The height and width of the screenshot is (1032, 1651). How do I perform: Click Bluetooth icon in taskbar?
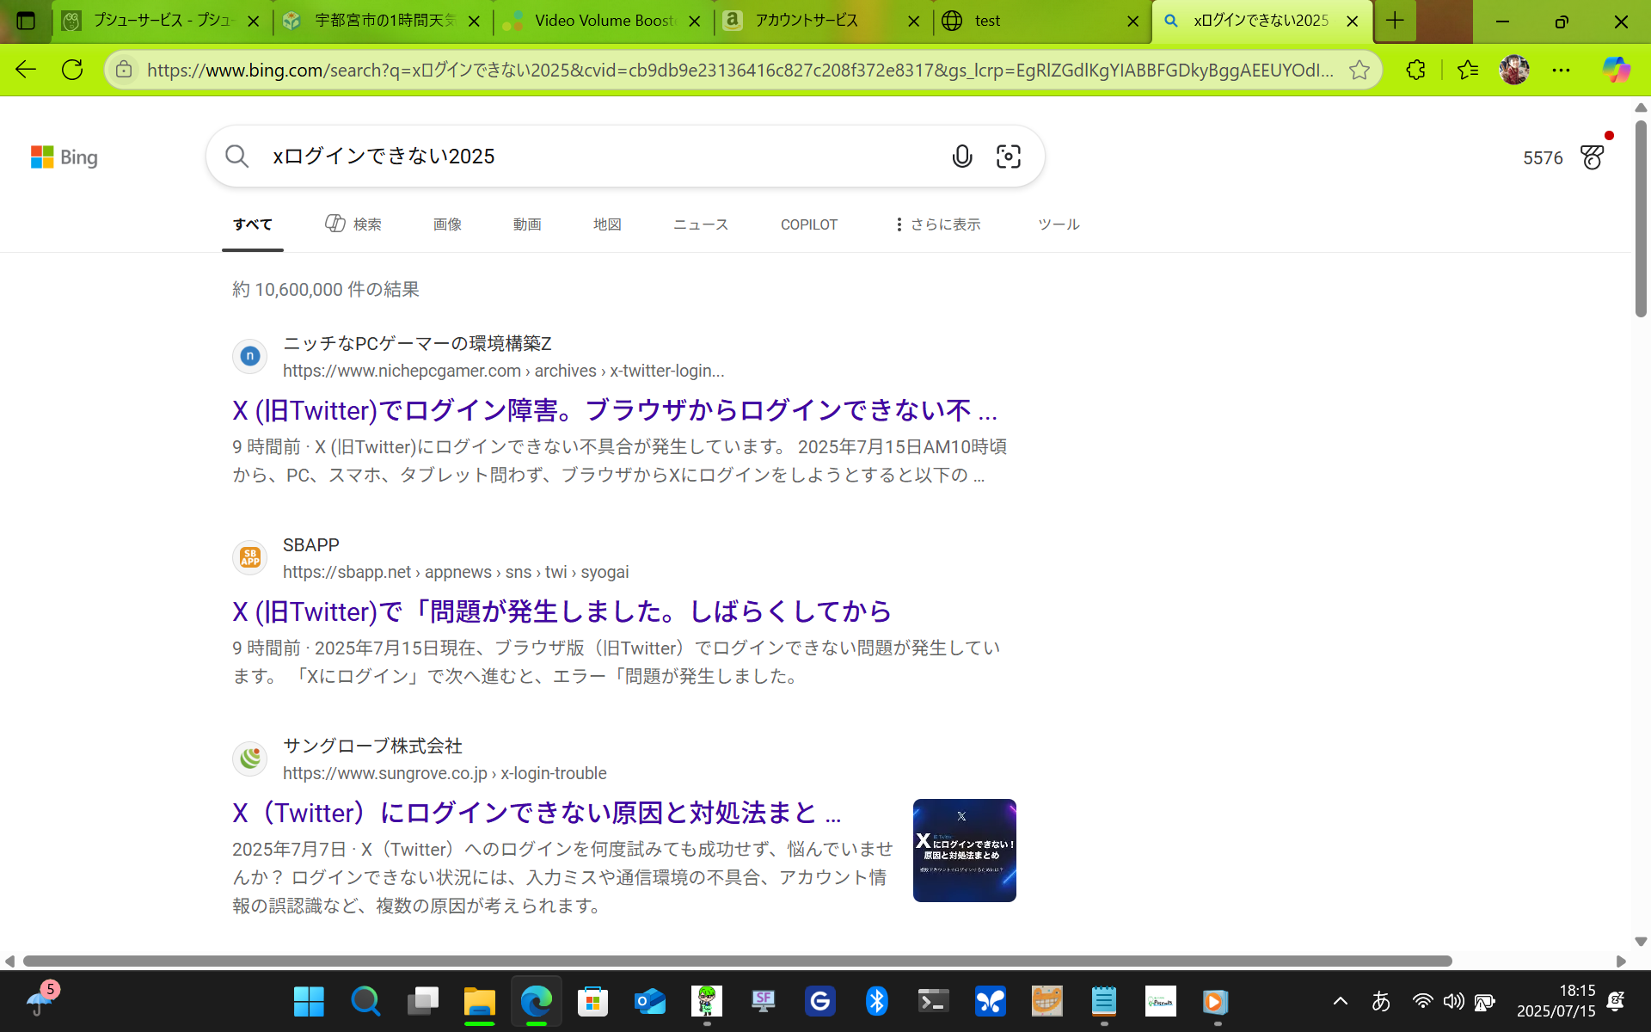pos(876,1001)
